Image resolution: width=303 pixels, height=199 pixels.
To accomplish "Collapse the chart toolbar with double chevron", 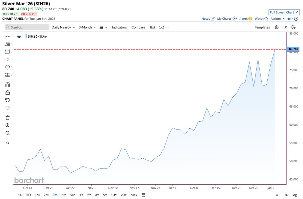I will (x=286, y=27).
